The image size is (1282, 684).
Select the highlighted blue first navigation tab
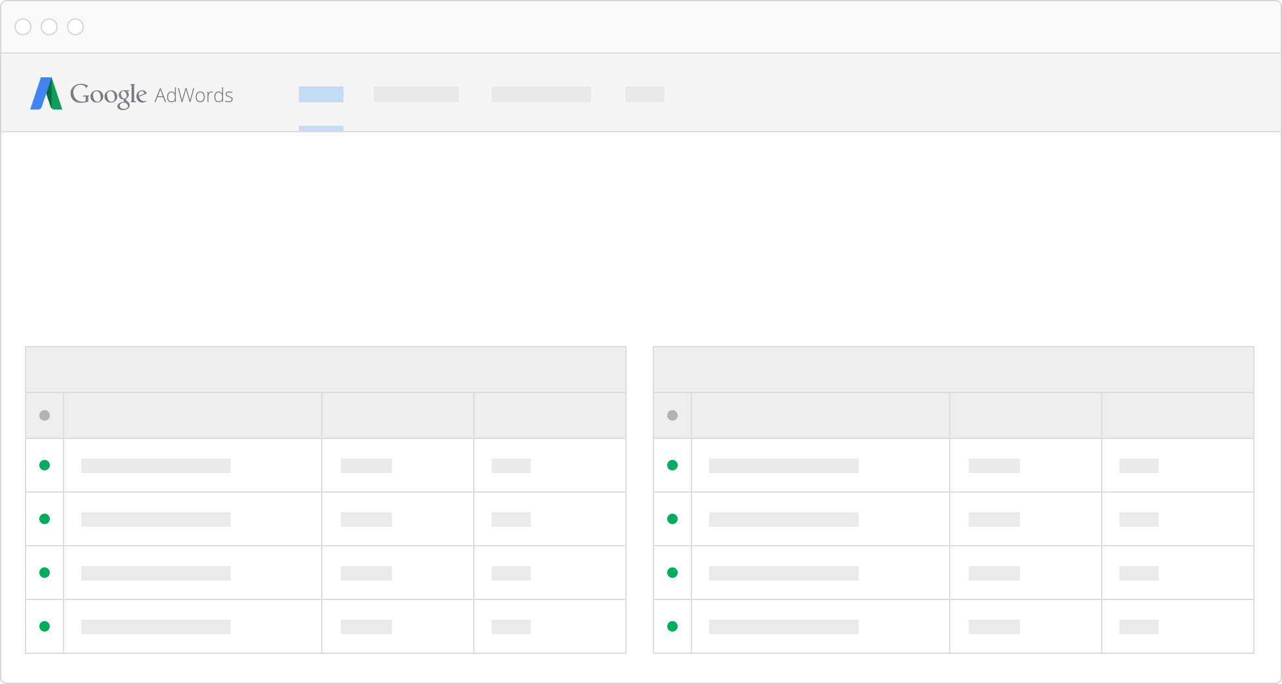coord(321,94)
